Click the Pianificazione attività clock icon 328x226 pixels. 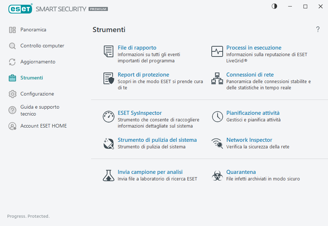[217, 117]
